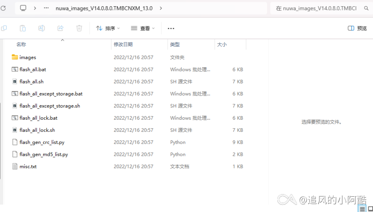Select the images folder

(27, 57)
